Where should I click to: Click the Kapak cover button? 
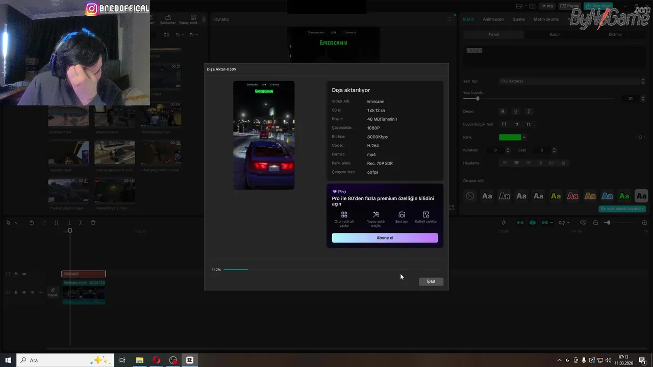tap(53, 292)
